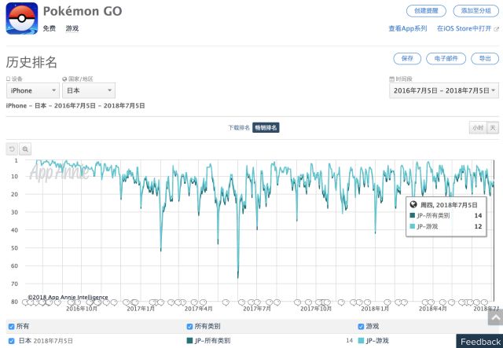Image resolution: width=503 pixels, height=348 pixels.
Task: Click the App Annie watermark logo
Action: click(x=57, y=171)
